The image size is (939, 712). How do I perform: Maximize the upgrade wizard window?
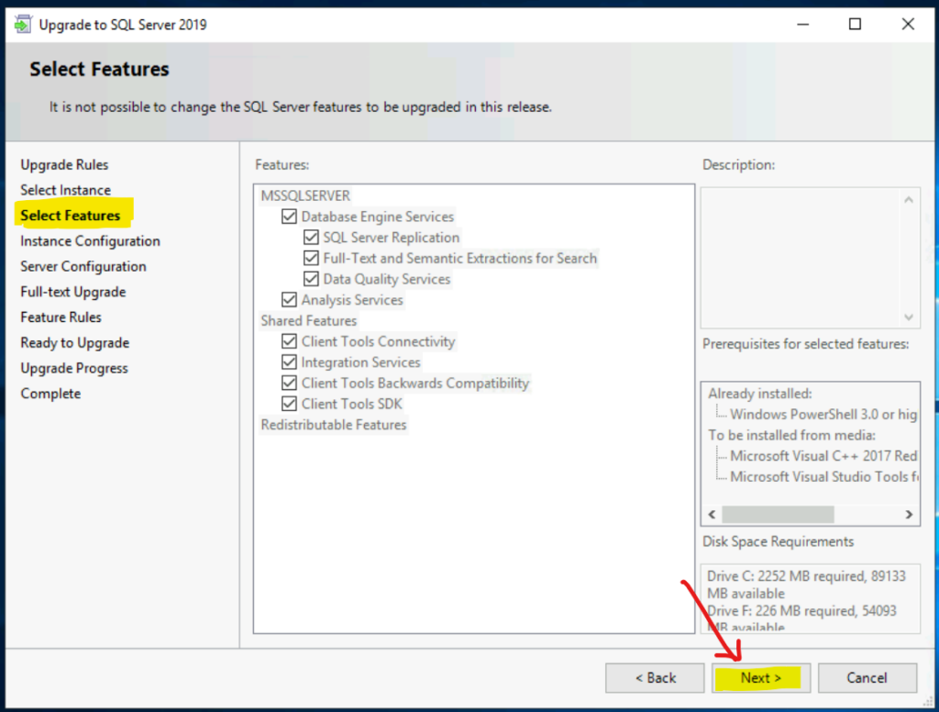[x=856, y=25]
